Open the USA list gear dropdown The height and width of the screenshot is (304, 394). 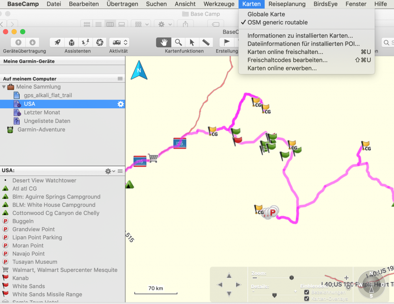pos(110,171)
